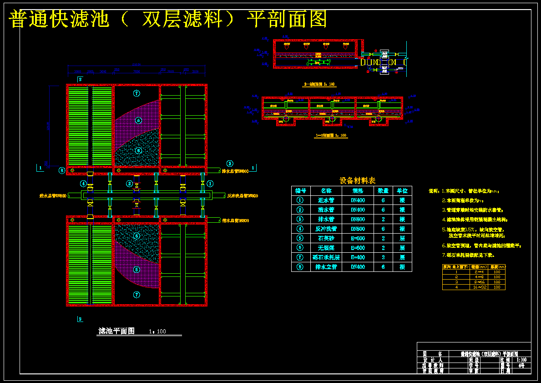
Task: Click callout bubble 1 beside right inlet pipe
Action: pos(210,184)
